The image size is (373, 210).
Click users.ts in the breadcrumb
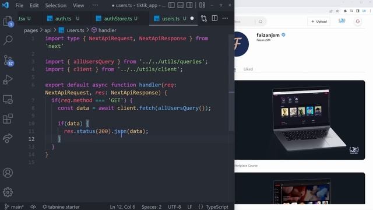75,30
